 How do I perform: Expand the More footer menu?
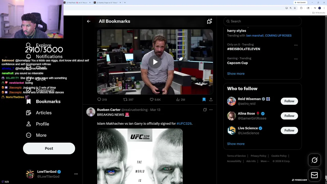(265, 161)
